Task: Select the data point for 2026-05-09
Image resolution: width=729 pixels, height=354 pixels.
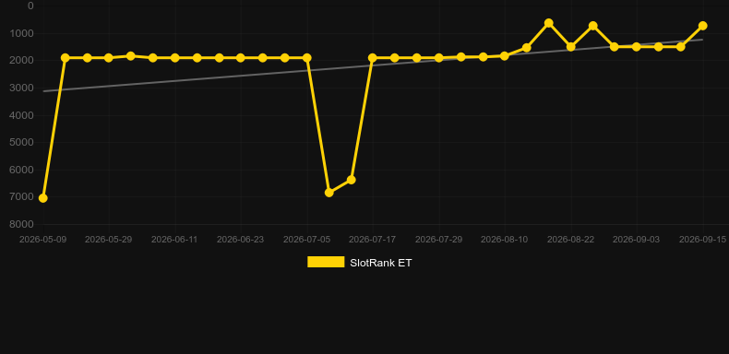Action: coord(42,198)
